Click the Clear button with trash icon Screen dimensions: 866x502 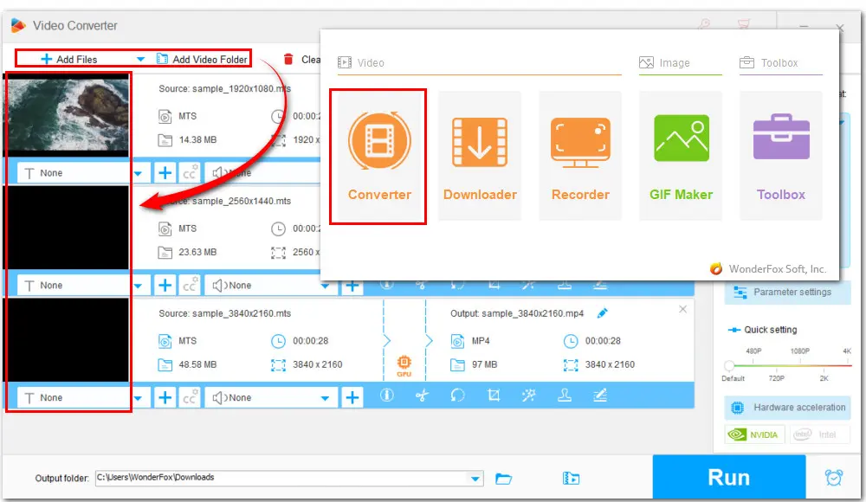301,59
